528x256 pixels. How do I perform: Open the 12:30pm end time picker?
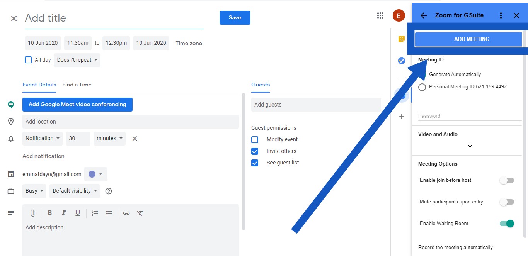click(x=116, y=43)
